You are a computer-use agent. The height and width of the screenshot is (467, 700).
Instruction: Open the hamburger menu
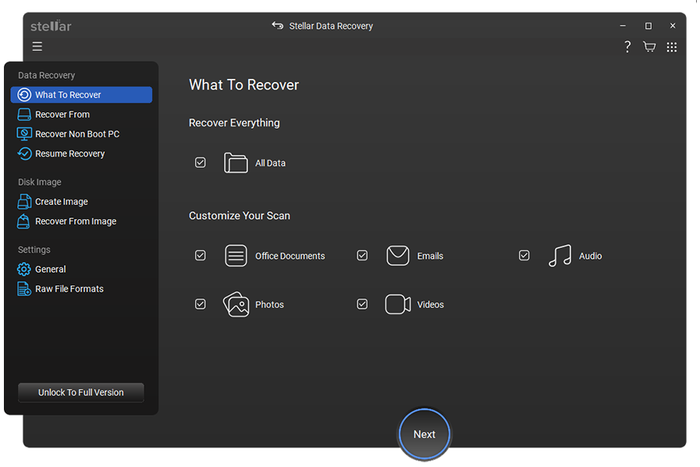point(37,46)
